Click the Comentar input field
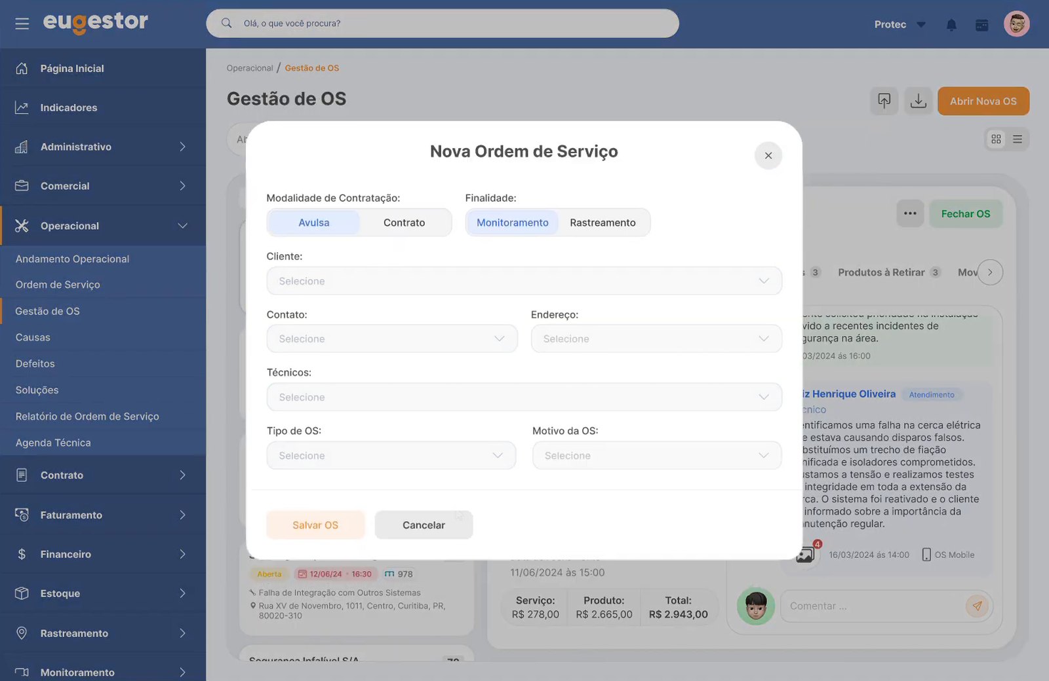This screenshot has height=681, width=1049. tap(872, 606)
